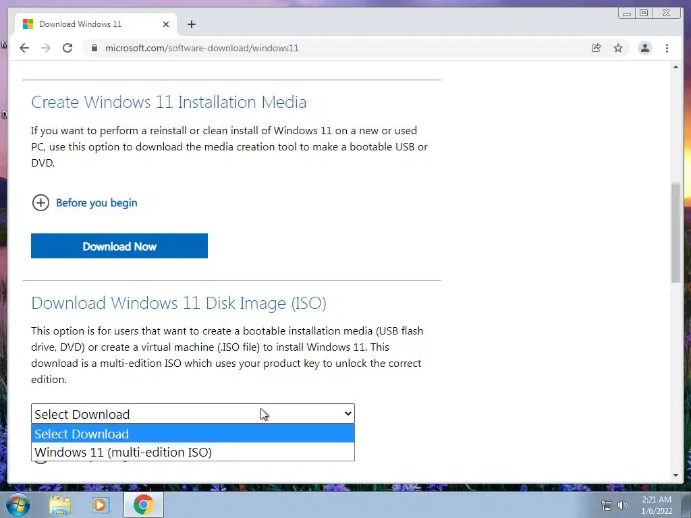Click the Download Windows 11 Disk Image (ISO) heading

point(178,303)
